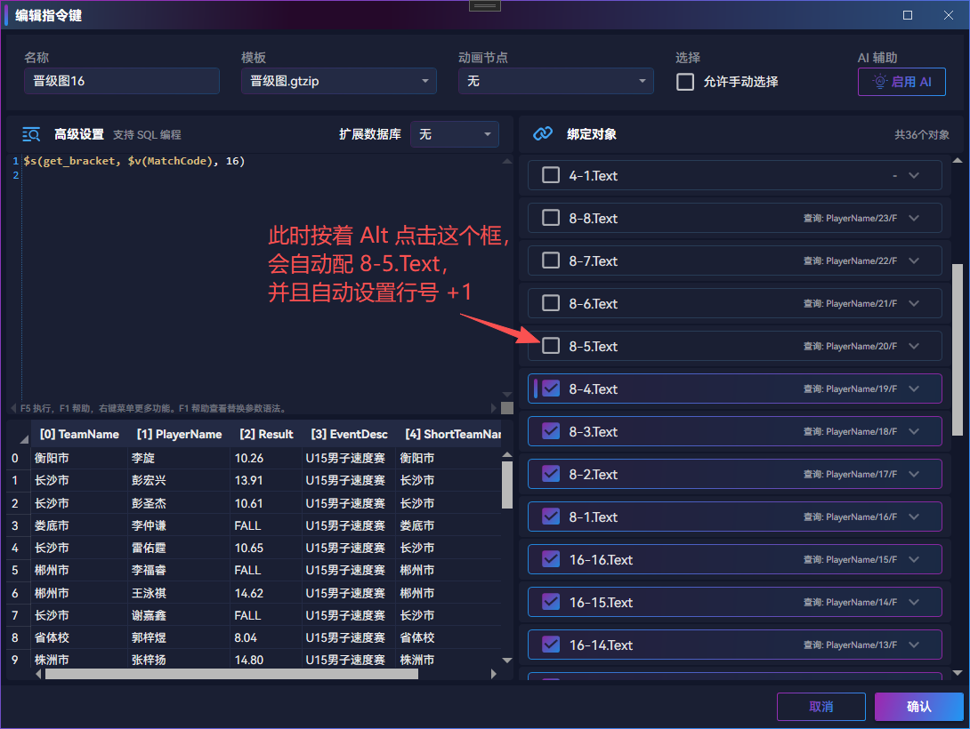
Task: Check the 8-7.Text object checkbox
Action: (551, 260)
